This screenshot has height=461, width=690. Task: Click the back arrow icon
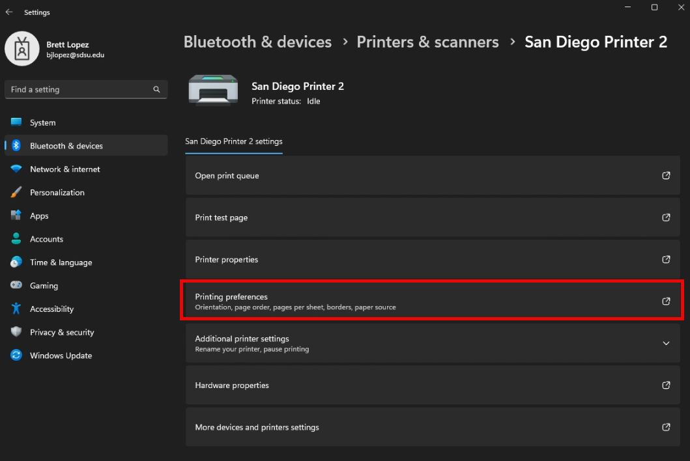[9, 12]
